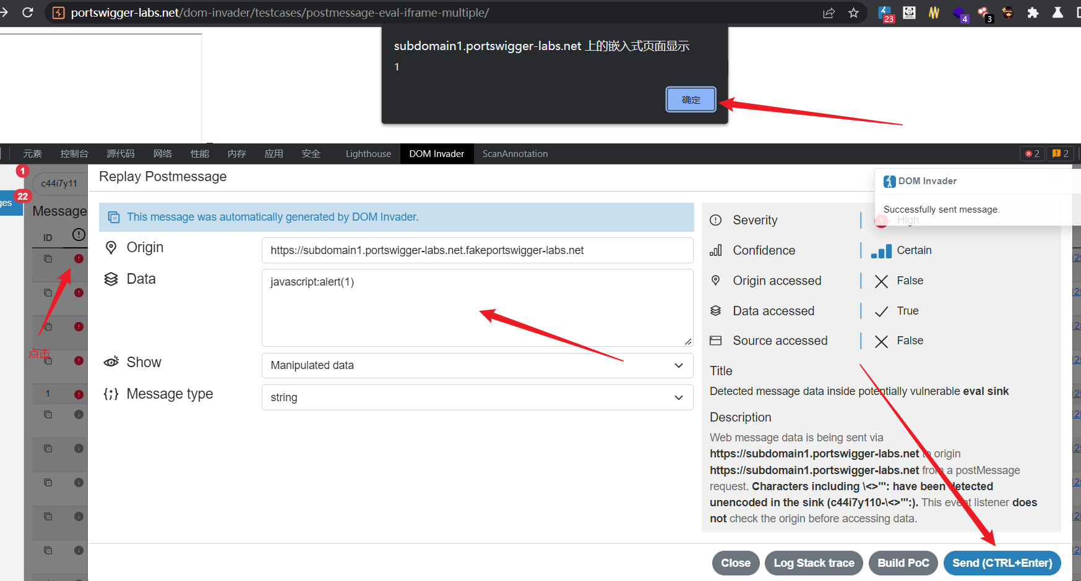Switch to the ScanAnnotation tab
Viewport: 1081px width, 581px height.
click(x=515, y=154)
